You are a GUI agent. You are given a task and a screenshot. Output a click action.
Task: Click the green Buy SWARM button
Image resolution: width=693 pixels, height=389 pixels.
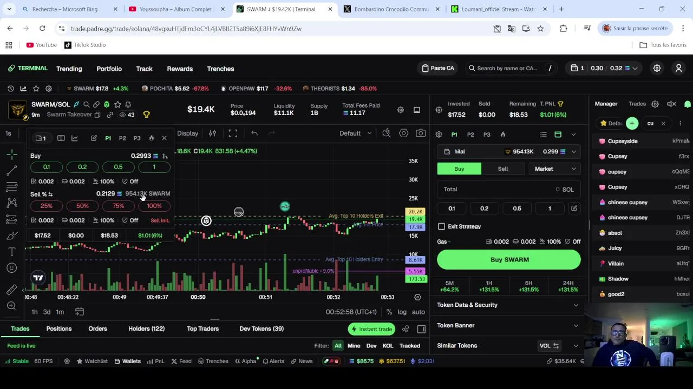pos(509,260)
